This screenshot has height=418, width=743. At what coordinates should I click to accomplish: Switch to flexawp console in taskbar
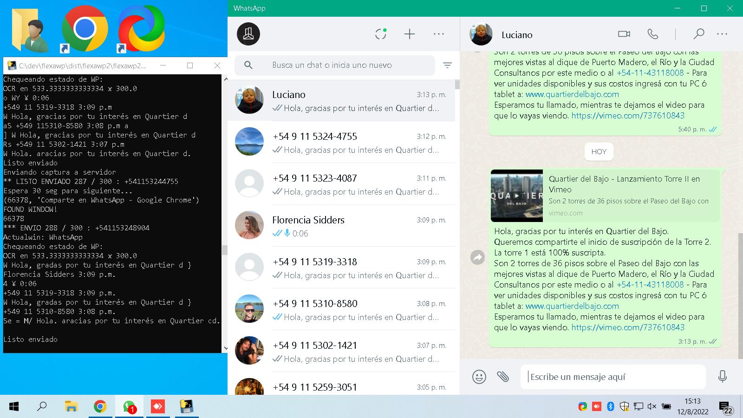pos(187,407)
